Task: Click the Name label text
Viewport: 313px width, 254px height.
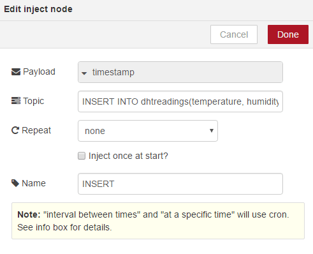Action: tap(34, 183)
